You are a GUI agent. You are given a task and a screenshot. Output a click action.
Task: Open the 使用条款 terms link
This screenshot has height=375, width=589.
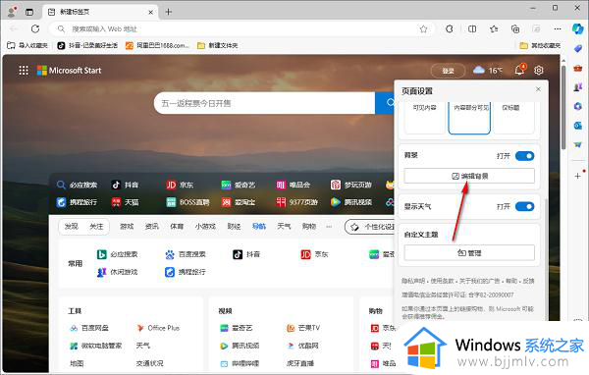coord(443,281)
